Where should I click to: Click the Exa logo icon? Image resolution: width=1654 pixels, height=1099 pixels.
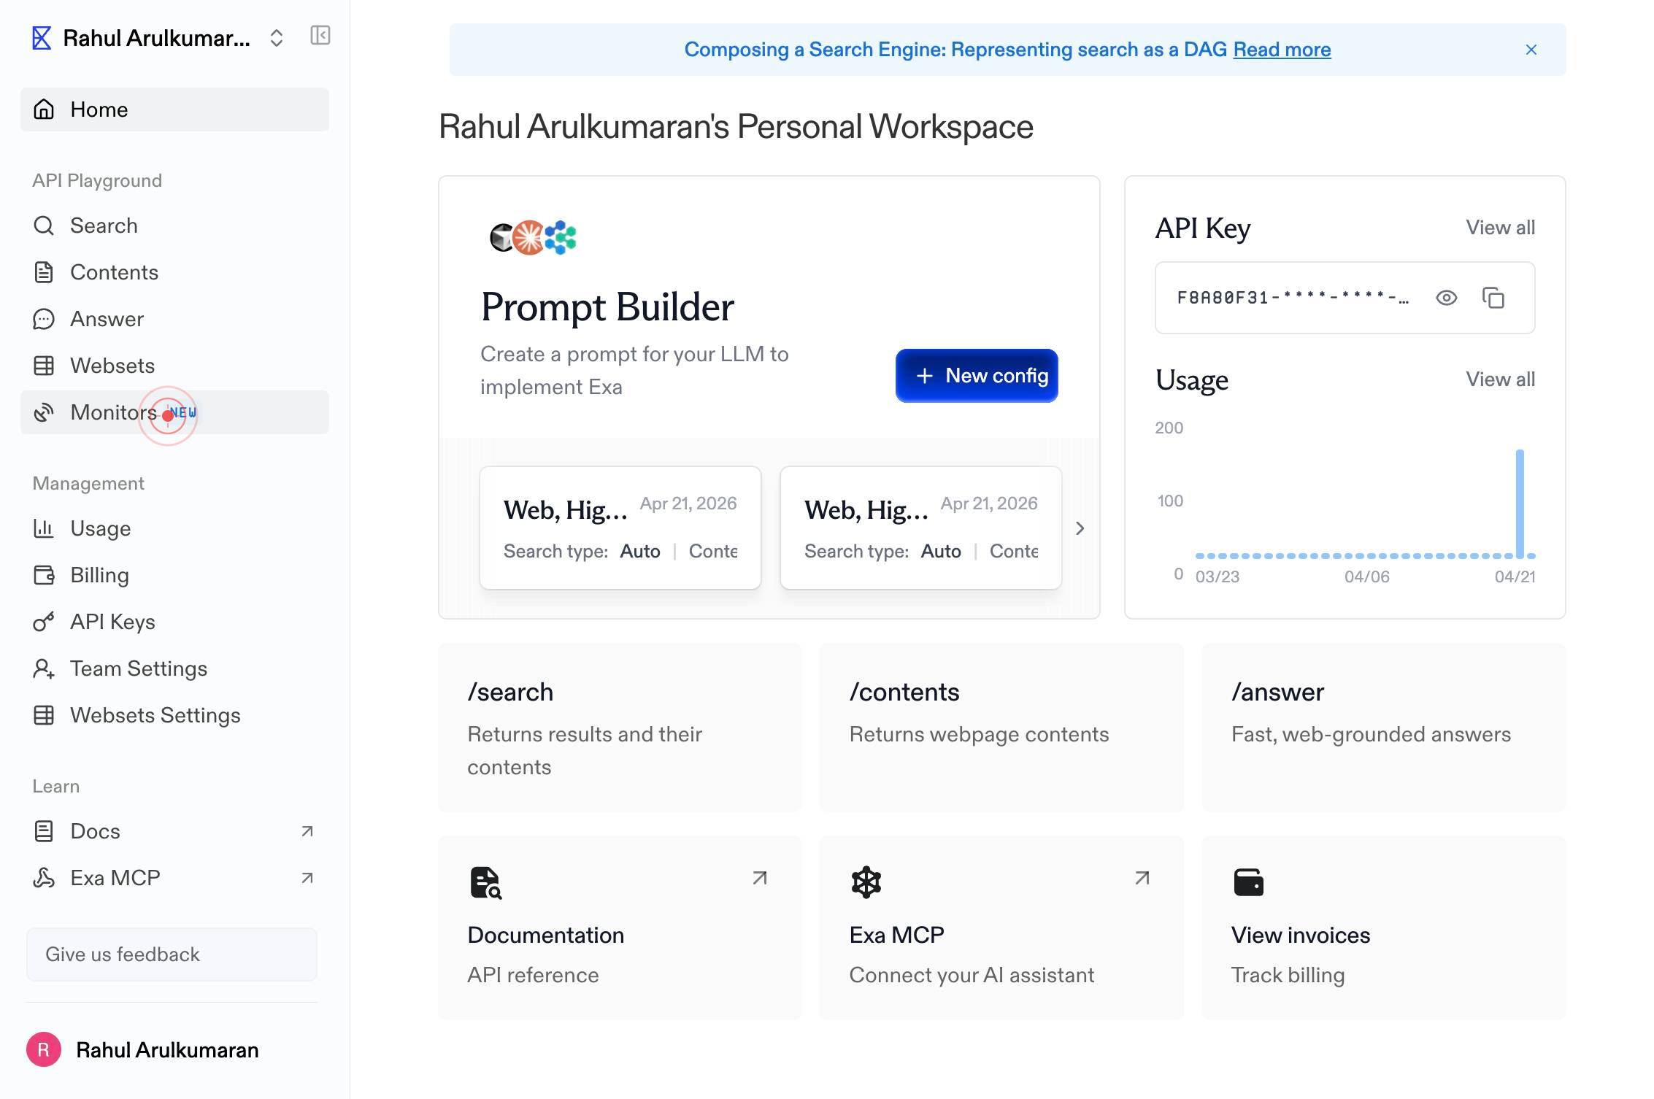click(x=42, y=38)
